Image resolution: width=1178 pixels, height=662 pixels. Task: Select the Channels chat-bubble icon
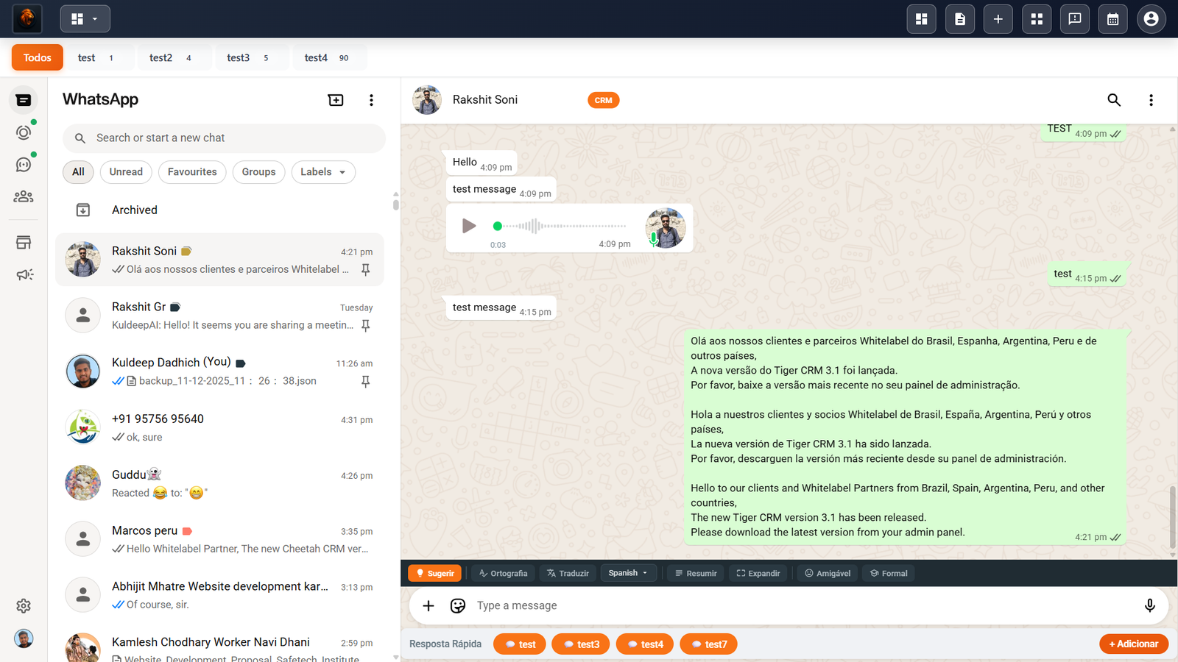tap(24, 164)
